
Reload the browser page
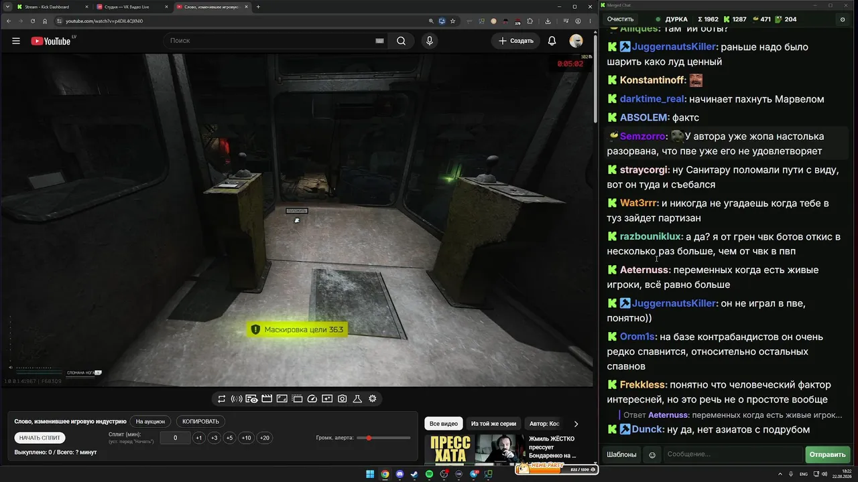click(x=33, y=21)
